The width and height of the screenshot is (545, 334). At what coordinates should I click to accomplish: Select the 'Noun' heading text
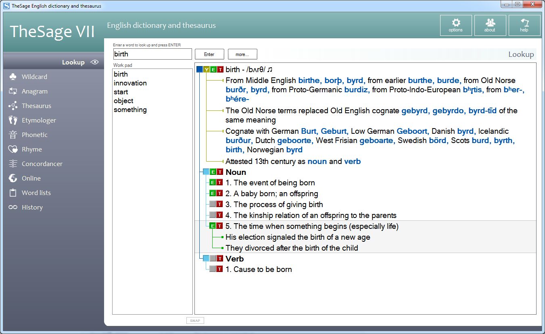[236, 172]
